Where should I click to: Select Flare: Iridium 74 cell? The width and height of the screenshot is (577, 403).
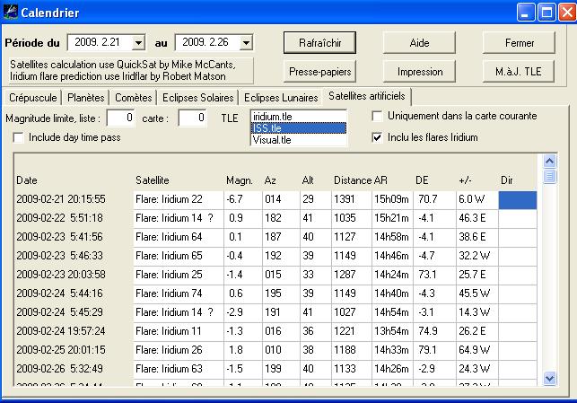[x=179, y=293]
